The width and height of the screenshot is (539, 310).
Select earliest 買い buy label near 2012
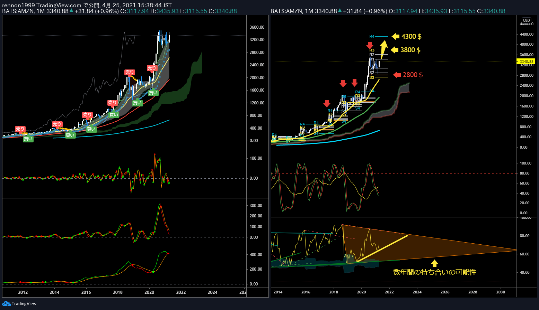(28, 139)
